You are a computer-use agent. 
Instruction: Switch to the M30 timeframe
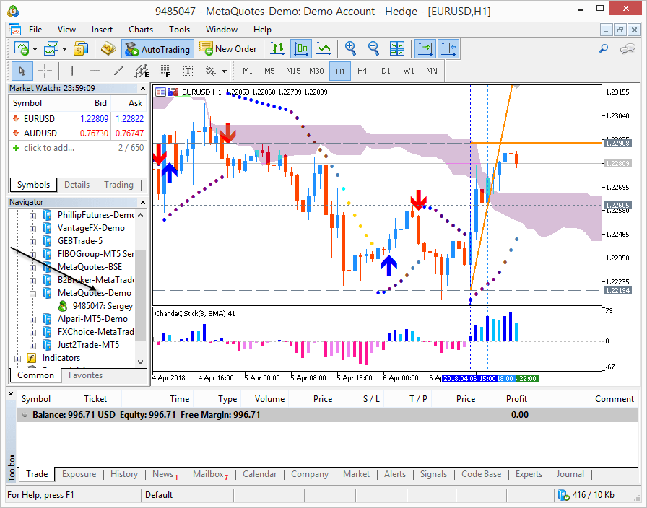pyautogui.click(x=316, y=71)
